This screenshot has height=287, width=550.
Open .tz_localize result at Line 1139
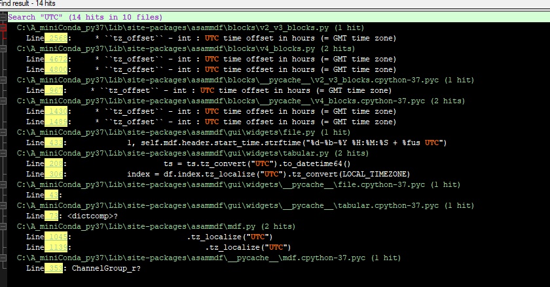(x=158, y=247)
